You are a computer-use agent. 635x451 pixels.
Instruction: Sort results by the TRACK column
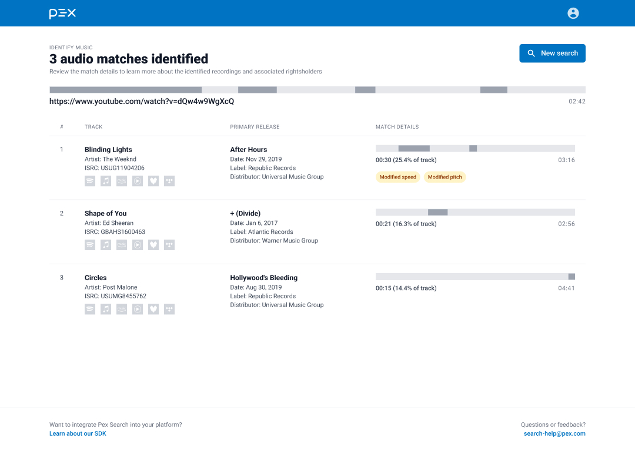[93, 127]
